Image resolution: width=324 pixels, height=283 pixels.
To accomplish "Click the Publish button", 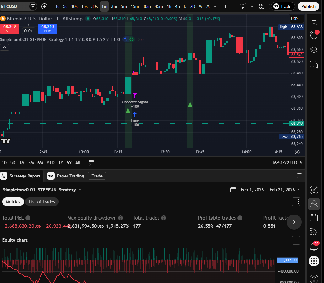I will point(308,6).
